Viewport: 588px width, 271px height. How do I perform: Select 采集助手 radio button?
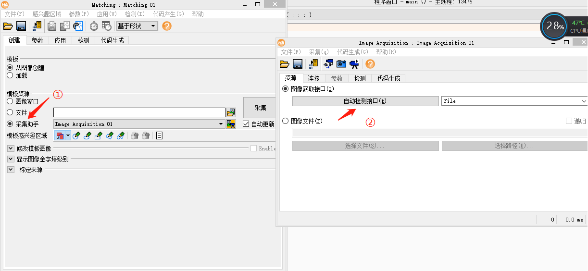[x=10, y=124]
